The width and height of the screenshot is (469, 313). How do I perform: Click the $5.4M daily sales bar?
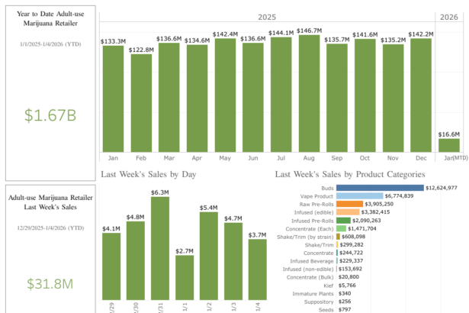[x=209, y=256]
